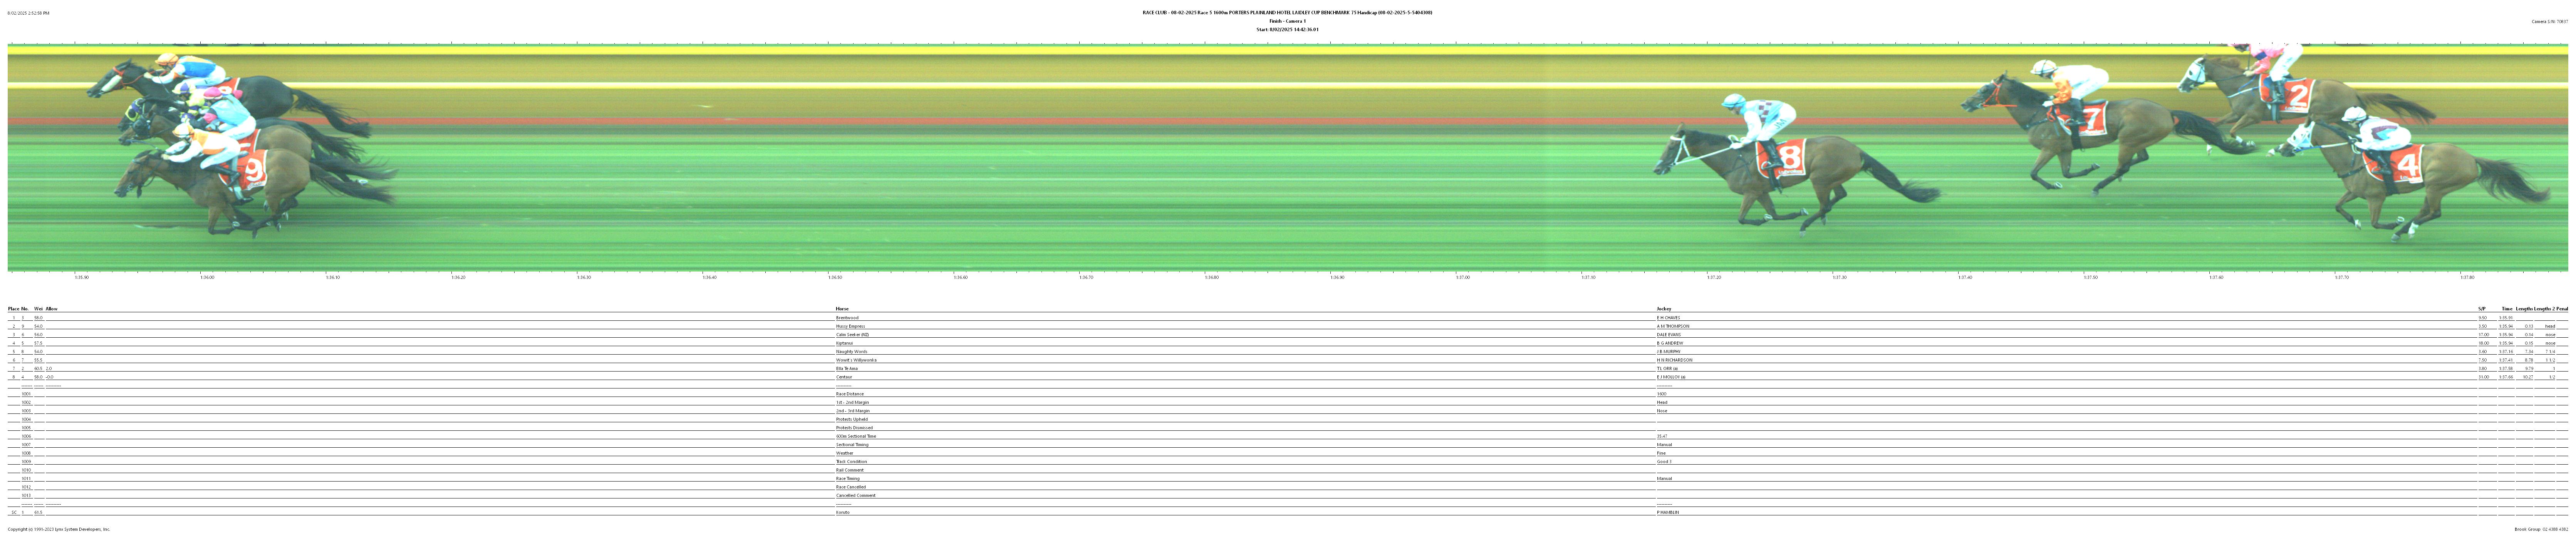Click the scratched horse Koruto entry
The image size is (2576, 540).
click(x=843, y=512)
